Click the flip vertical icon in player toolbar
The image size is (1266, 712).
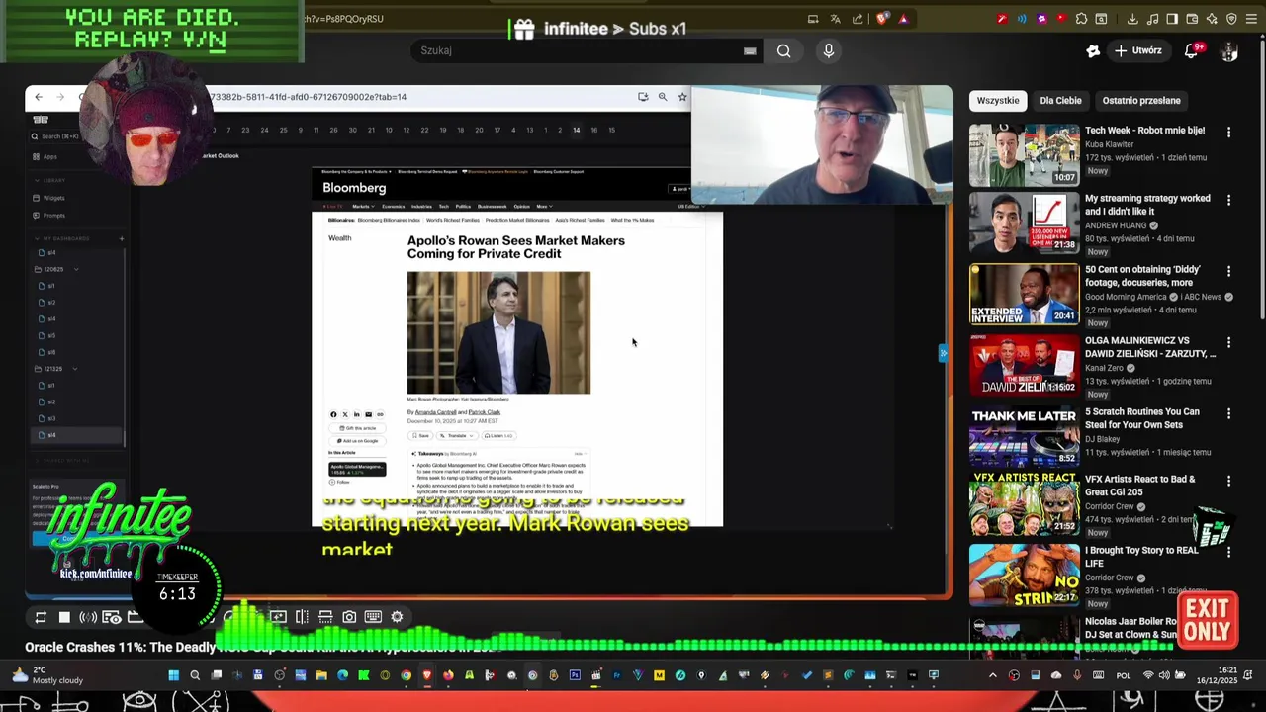[325, 617]
